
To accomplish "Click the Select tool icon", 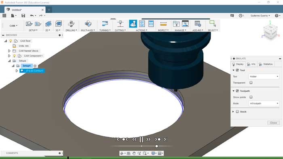I will tap(213, 23).
